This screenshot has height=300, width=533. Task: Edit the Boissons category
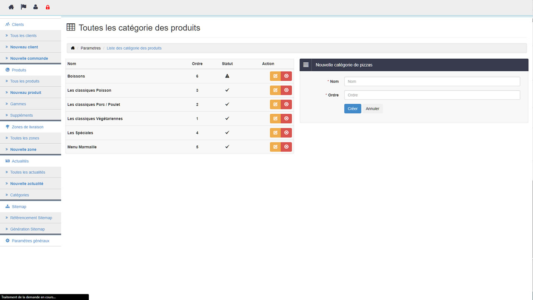pos(275,76)
